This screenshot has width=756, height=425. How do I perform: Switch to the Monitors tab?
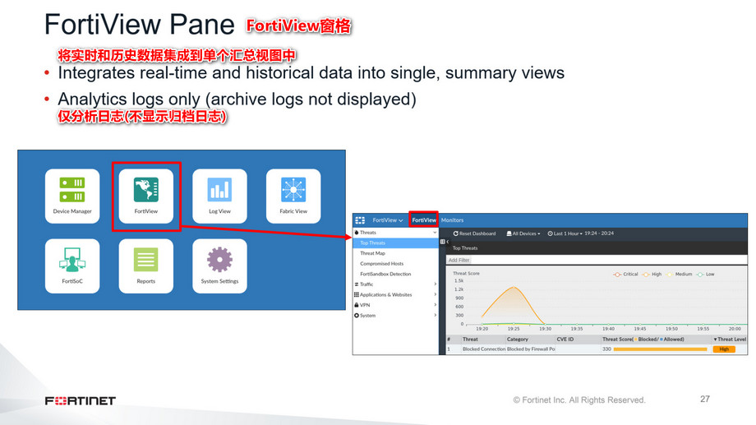[452, 220]
